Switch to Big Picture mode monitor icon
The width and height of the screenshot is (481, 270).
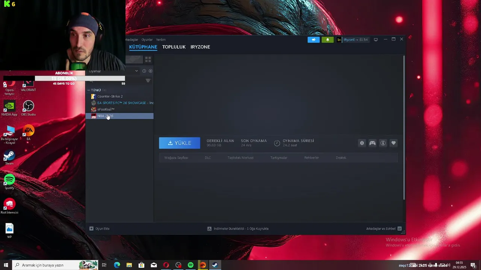tap(375, 40)
